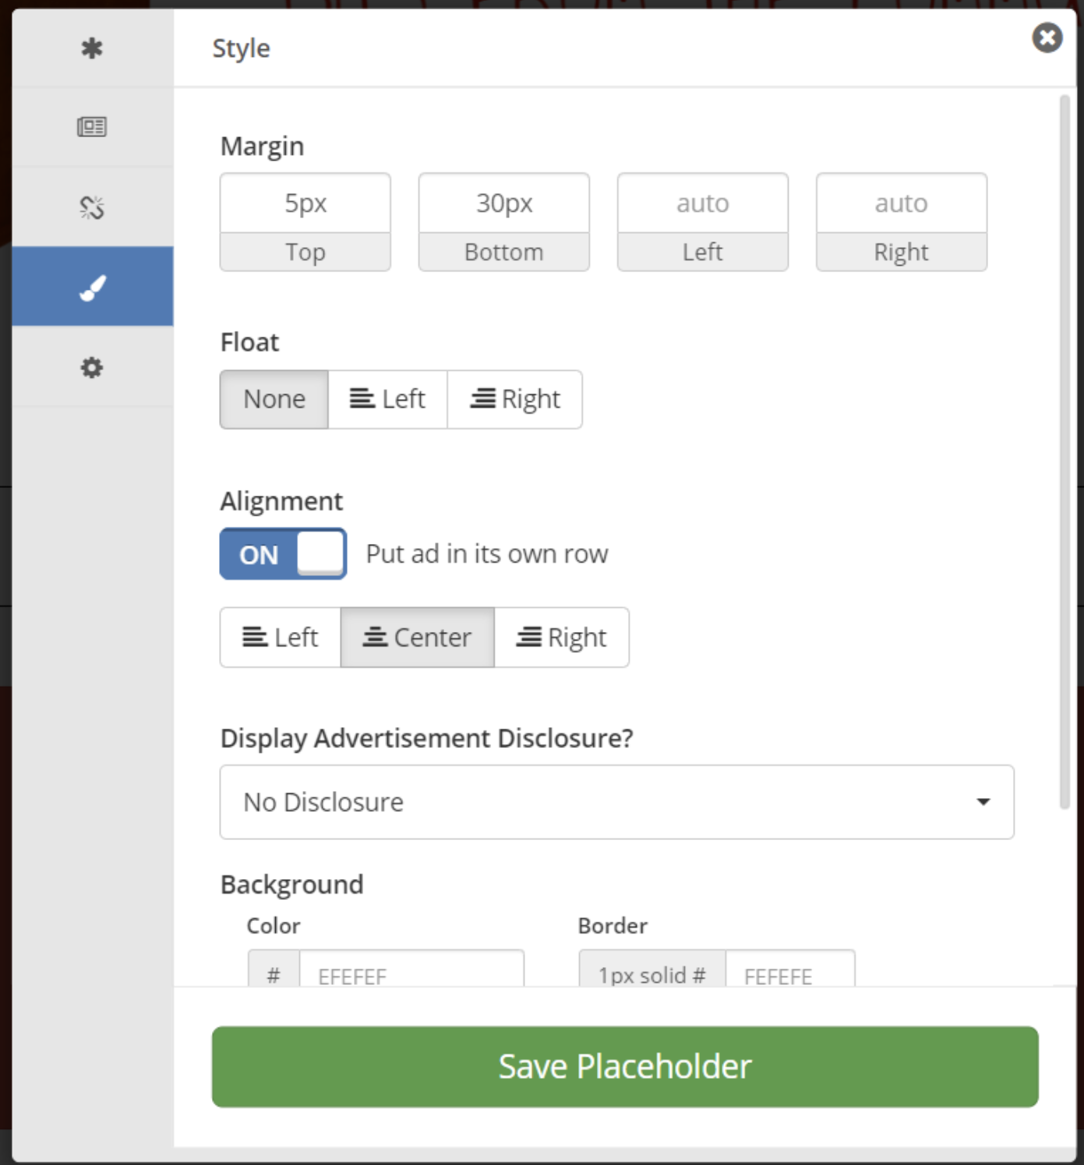1084x1165 pixels.
Task: Focus the Left margin auto field
Action: (702, 203)
